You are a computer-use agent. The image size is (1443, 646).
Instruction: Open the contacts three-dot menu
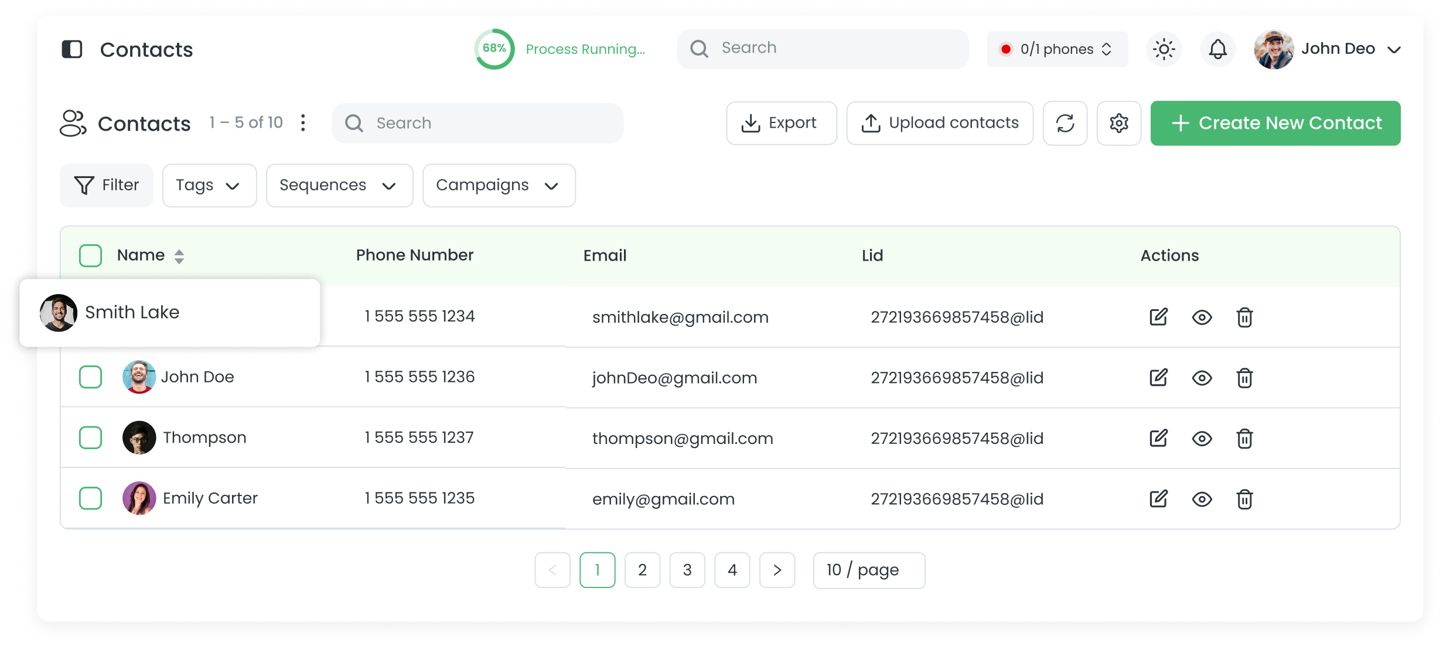point(303,122)
